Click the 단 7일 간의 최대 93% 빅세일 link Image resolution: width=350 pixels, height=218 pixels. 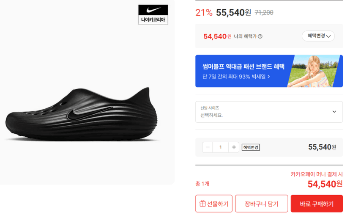(236, 77)
